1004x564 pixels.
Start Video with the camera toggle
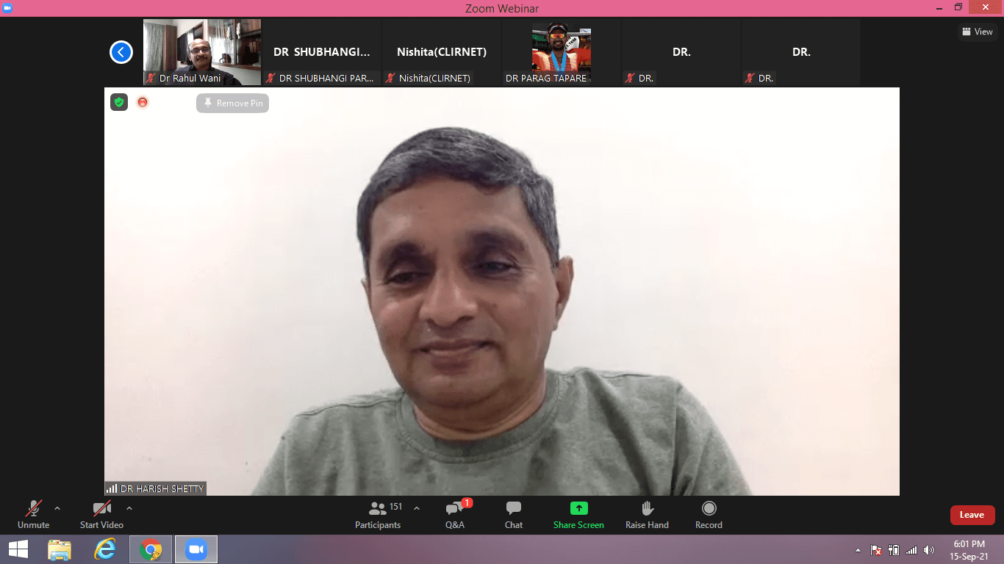click(101, 514)
